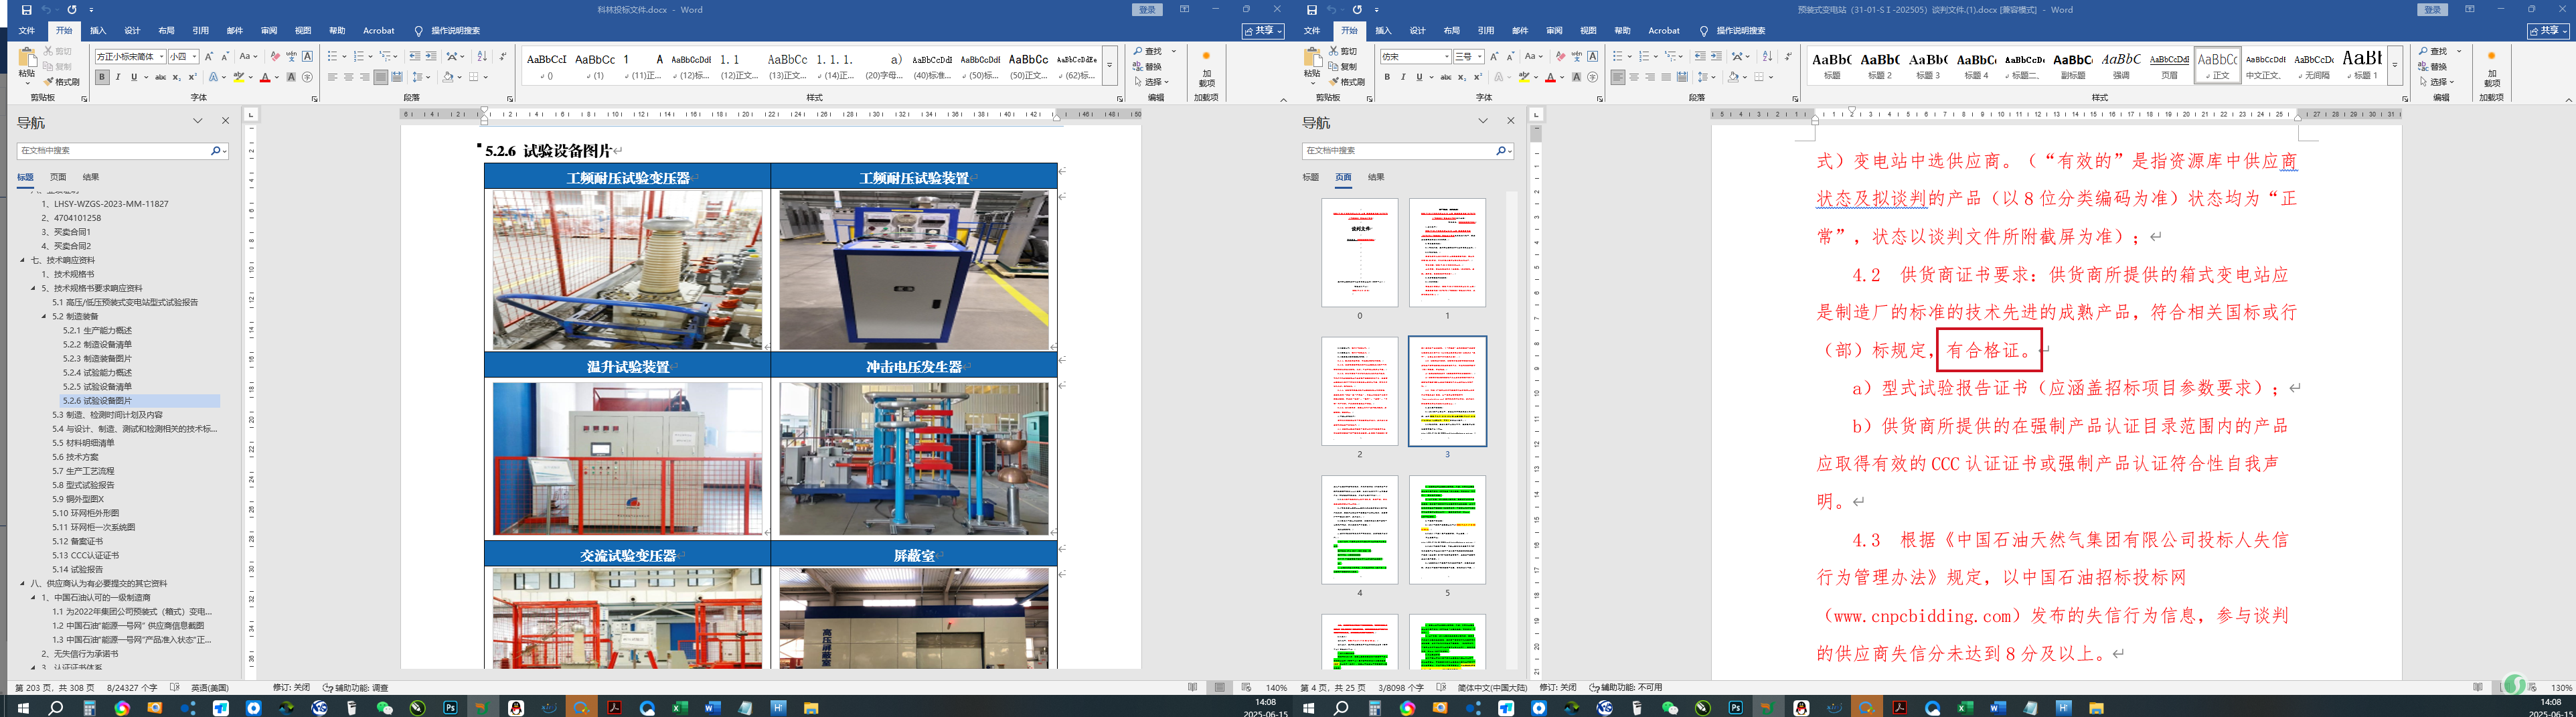
Task: Open the Windows Start menu on the left taskbar
Action: (23, 708)
